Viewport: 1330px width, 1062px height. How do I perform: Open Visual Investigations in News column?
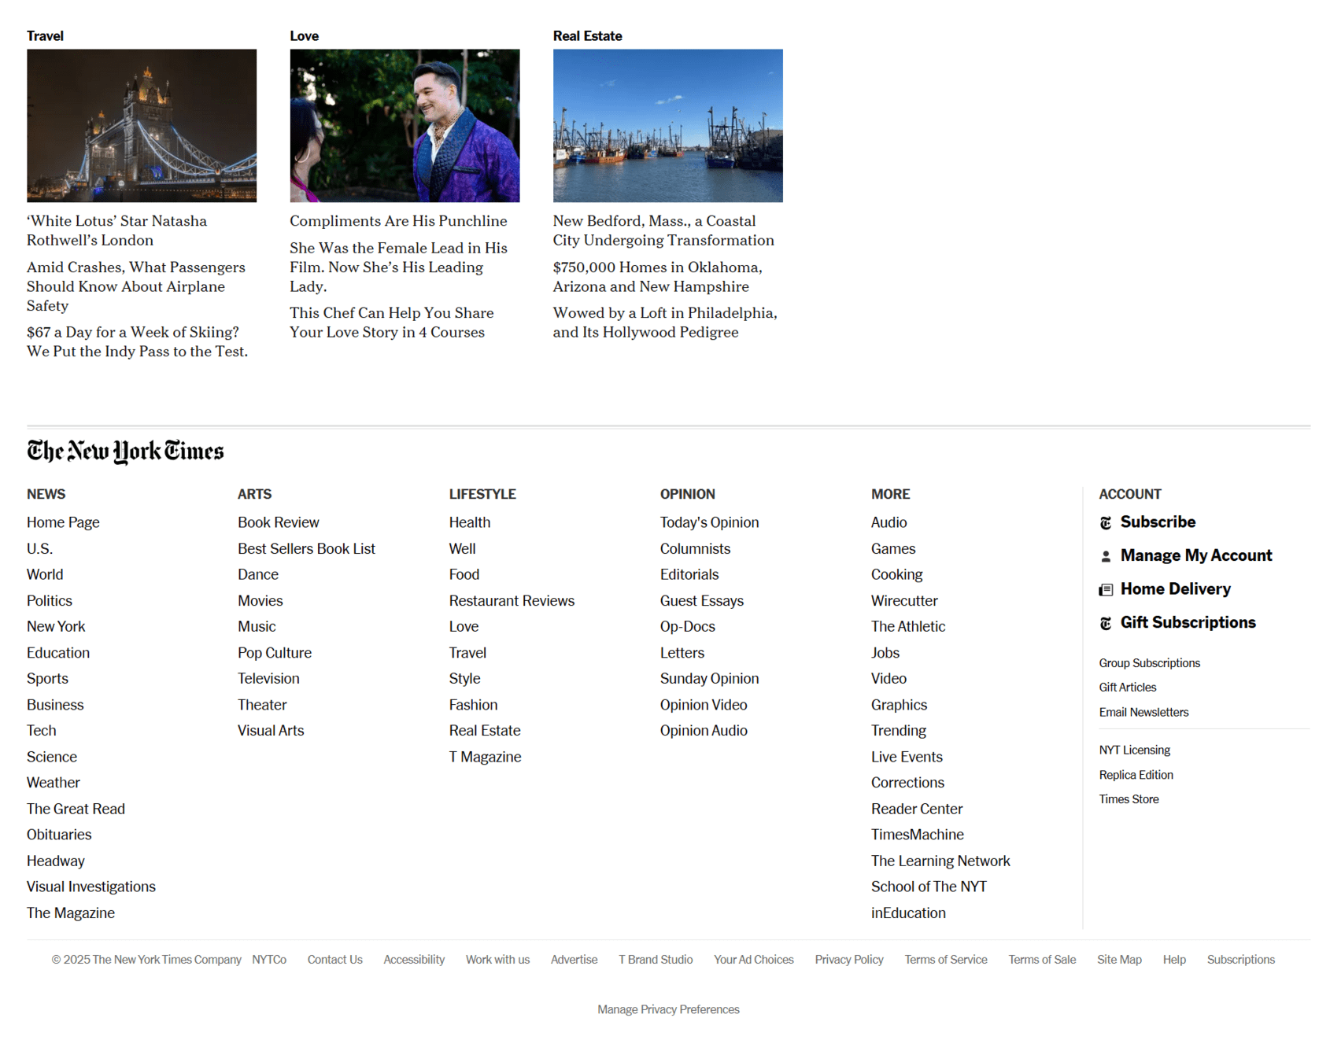point(91,887)
